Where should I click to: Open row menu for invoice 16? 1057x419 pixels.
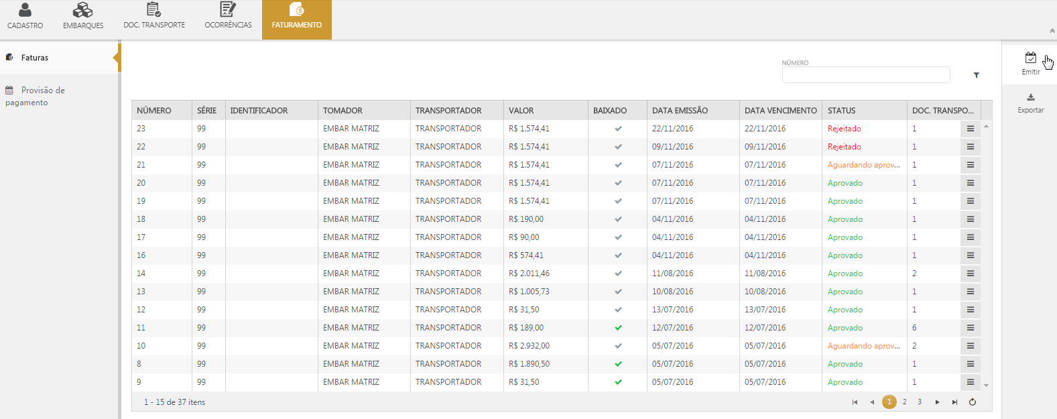click(x=970, y=255)
